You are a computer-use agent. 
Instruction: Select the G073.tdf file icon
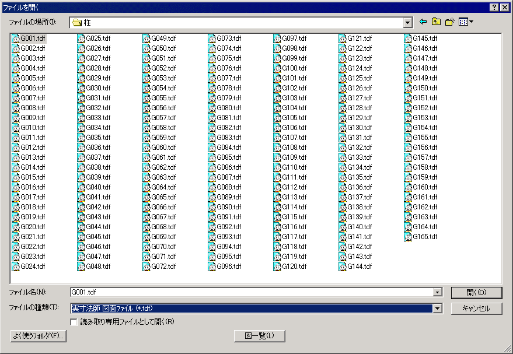[x=211, y=38]
